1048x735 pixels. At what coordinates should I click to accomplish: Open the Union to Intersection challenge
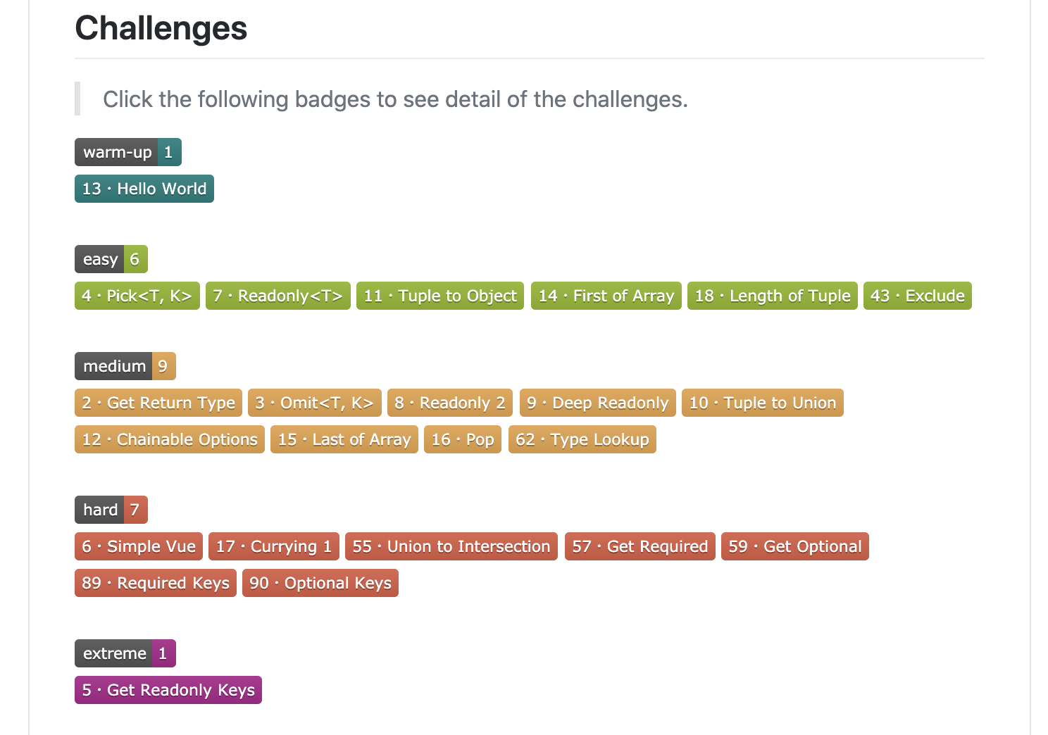[451, 546]
